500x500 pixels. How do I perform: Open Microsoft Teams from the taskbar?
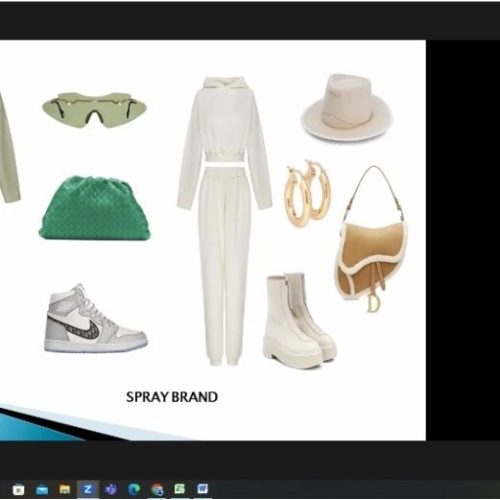[x=110, y=489]
